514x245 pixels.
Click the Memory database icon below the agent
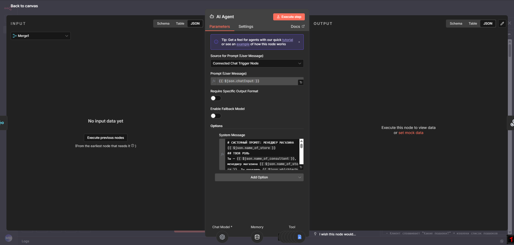(x=257, y=237)
